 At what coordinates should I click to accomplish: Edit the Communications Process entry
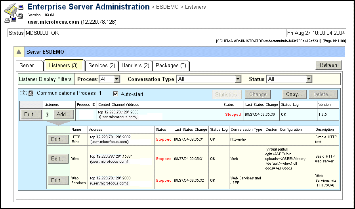[31, 114]
